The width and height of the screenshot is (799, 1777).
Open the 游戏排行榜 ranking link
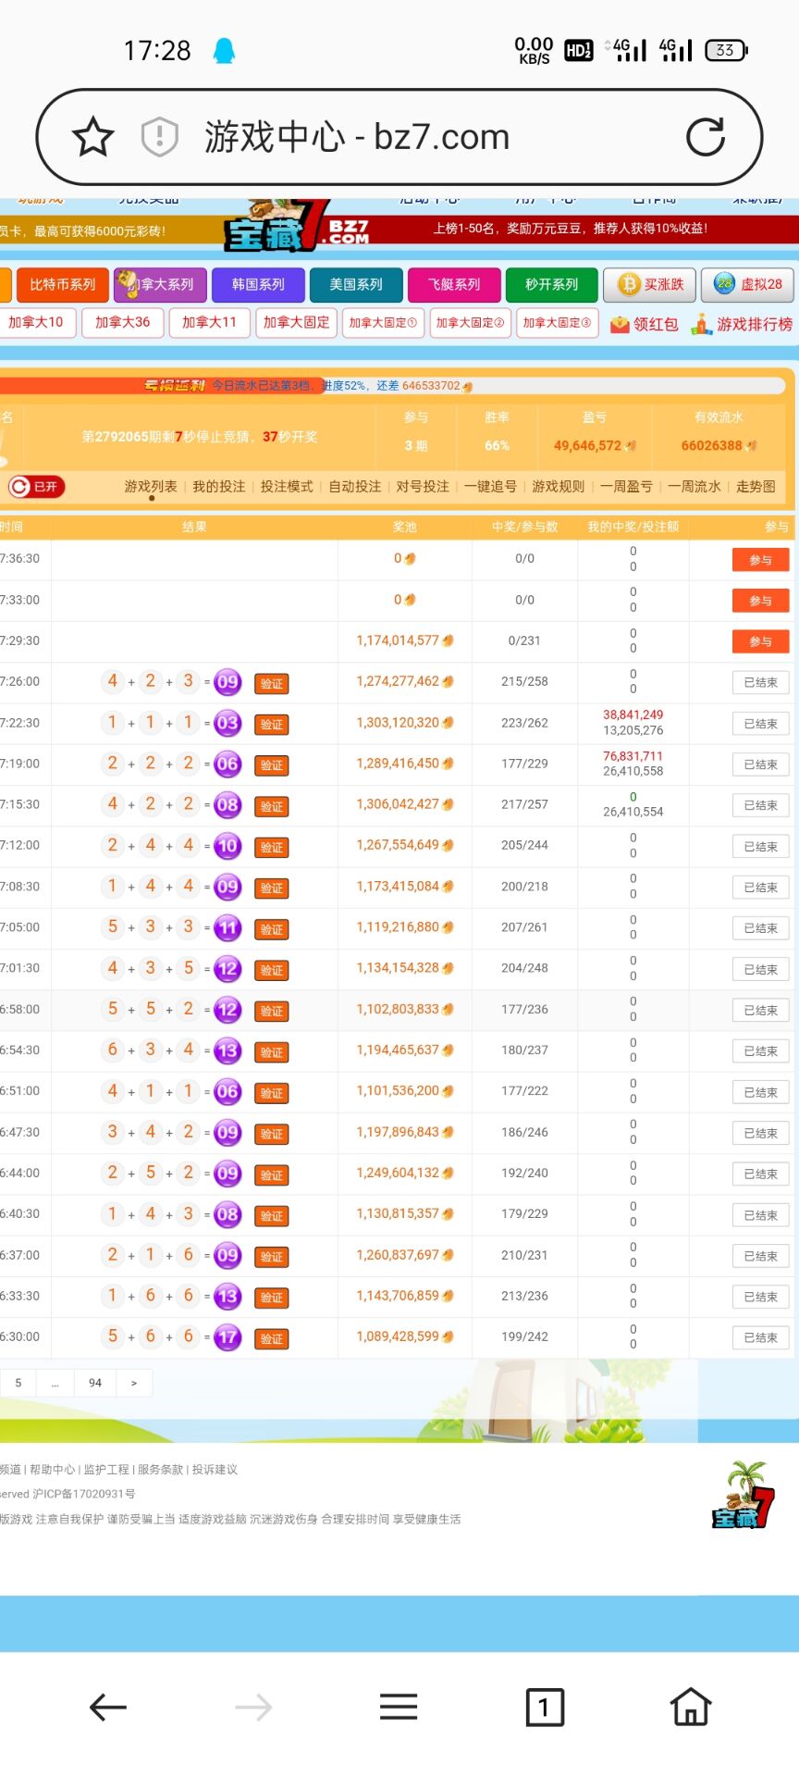(x=743, y=324)
